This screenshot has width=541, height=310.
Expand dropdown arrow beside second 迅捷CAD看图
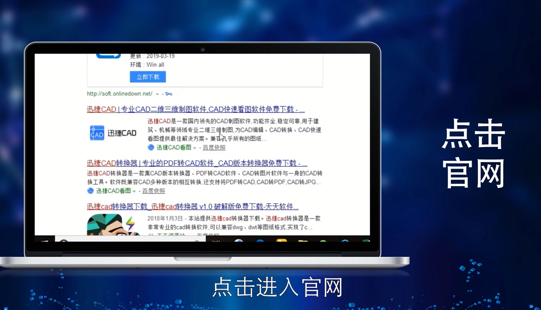[134, 192]
